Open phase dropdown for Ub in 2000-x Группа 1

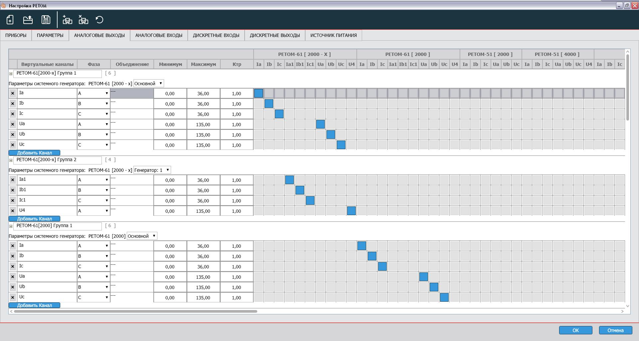tap(94, 135)
